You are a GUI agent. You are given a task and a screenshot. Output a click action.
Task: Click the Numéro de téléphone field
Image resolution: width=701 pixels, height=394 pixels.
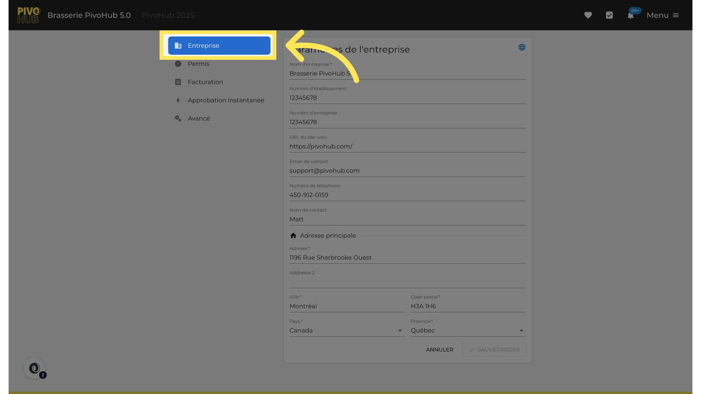407,195
